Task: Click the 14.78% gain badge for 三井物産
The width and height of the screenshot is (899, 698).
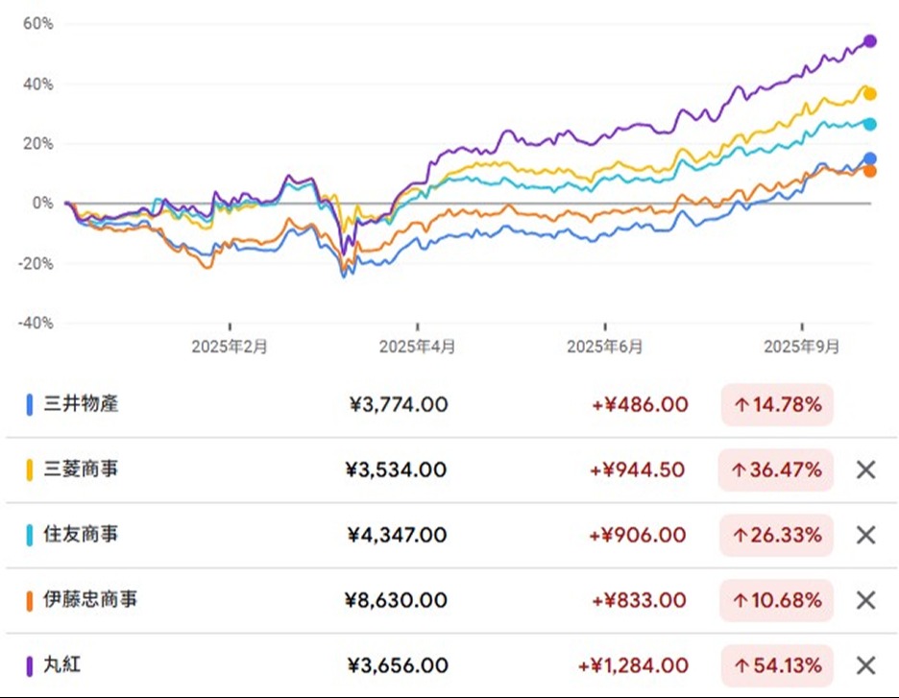Action: (777, 404)
